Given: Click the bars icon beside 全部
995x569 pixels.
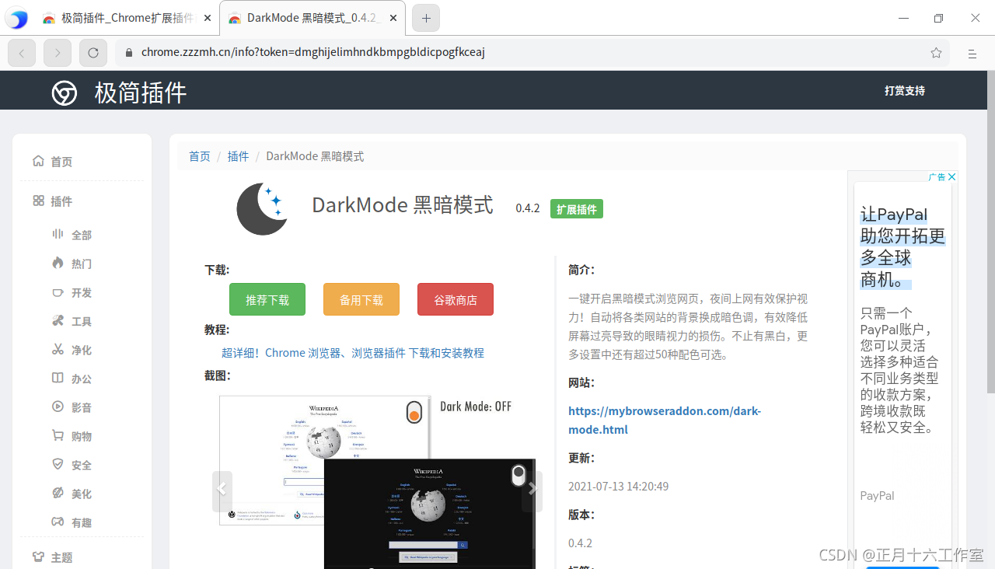Looking at the screenshot, I should [58, 234].
